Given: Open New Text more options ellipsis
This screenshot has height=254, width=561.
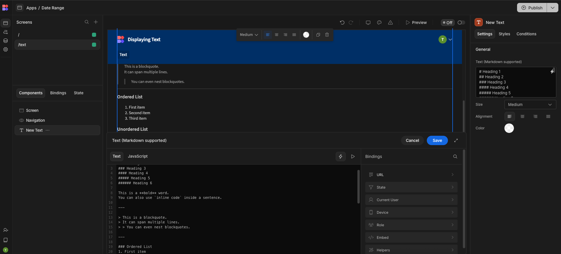Looking at the screenshot, I should point(47,130).
